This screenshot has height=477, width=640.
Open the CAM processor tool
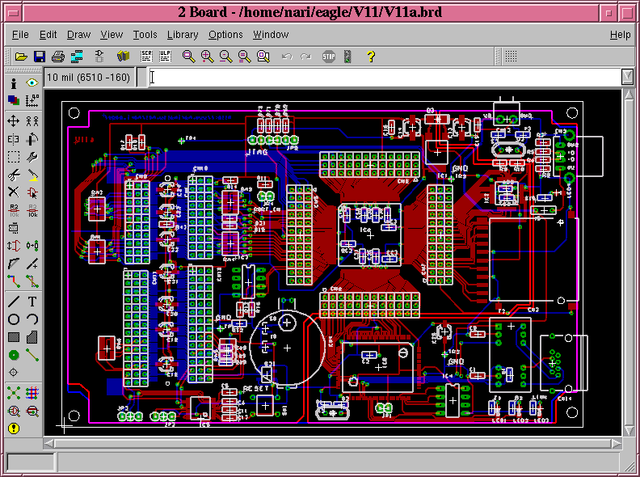78,57
